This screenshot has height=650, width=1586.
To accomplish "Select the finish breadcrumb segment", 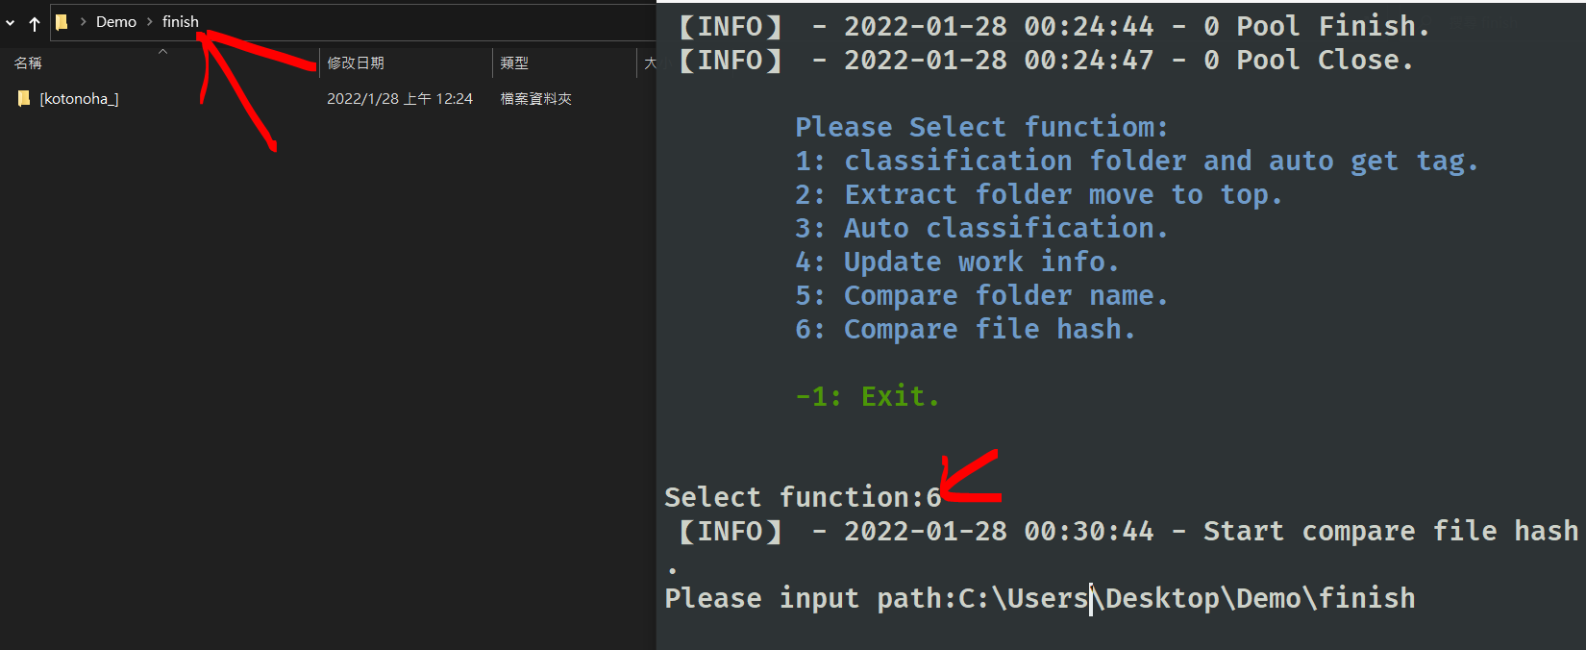I will click(181, 22).
